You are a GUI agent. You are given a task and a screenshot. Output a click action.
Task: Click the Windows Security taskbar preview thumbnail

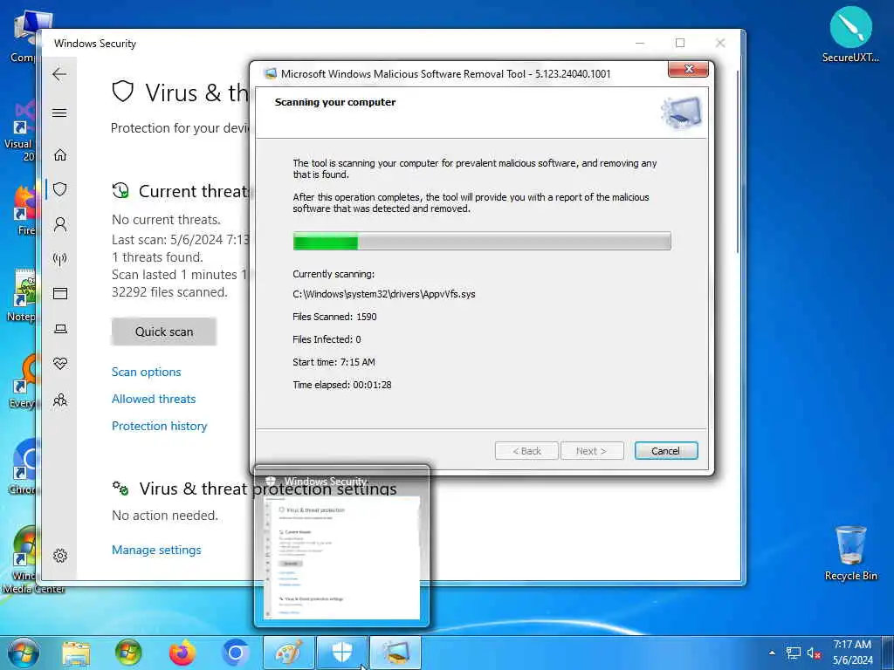coord(341,556)
